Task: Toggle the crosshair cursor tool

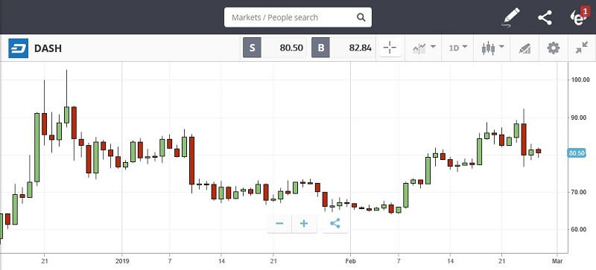Action: click(390, 48)
